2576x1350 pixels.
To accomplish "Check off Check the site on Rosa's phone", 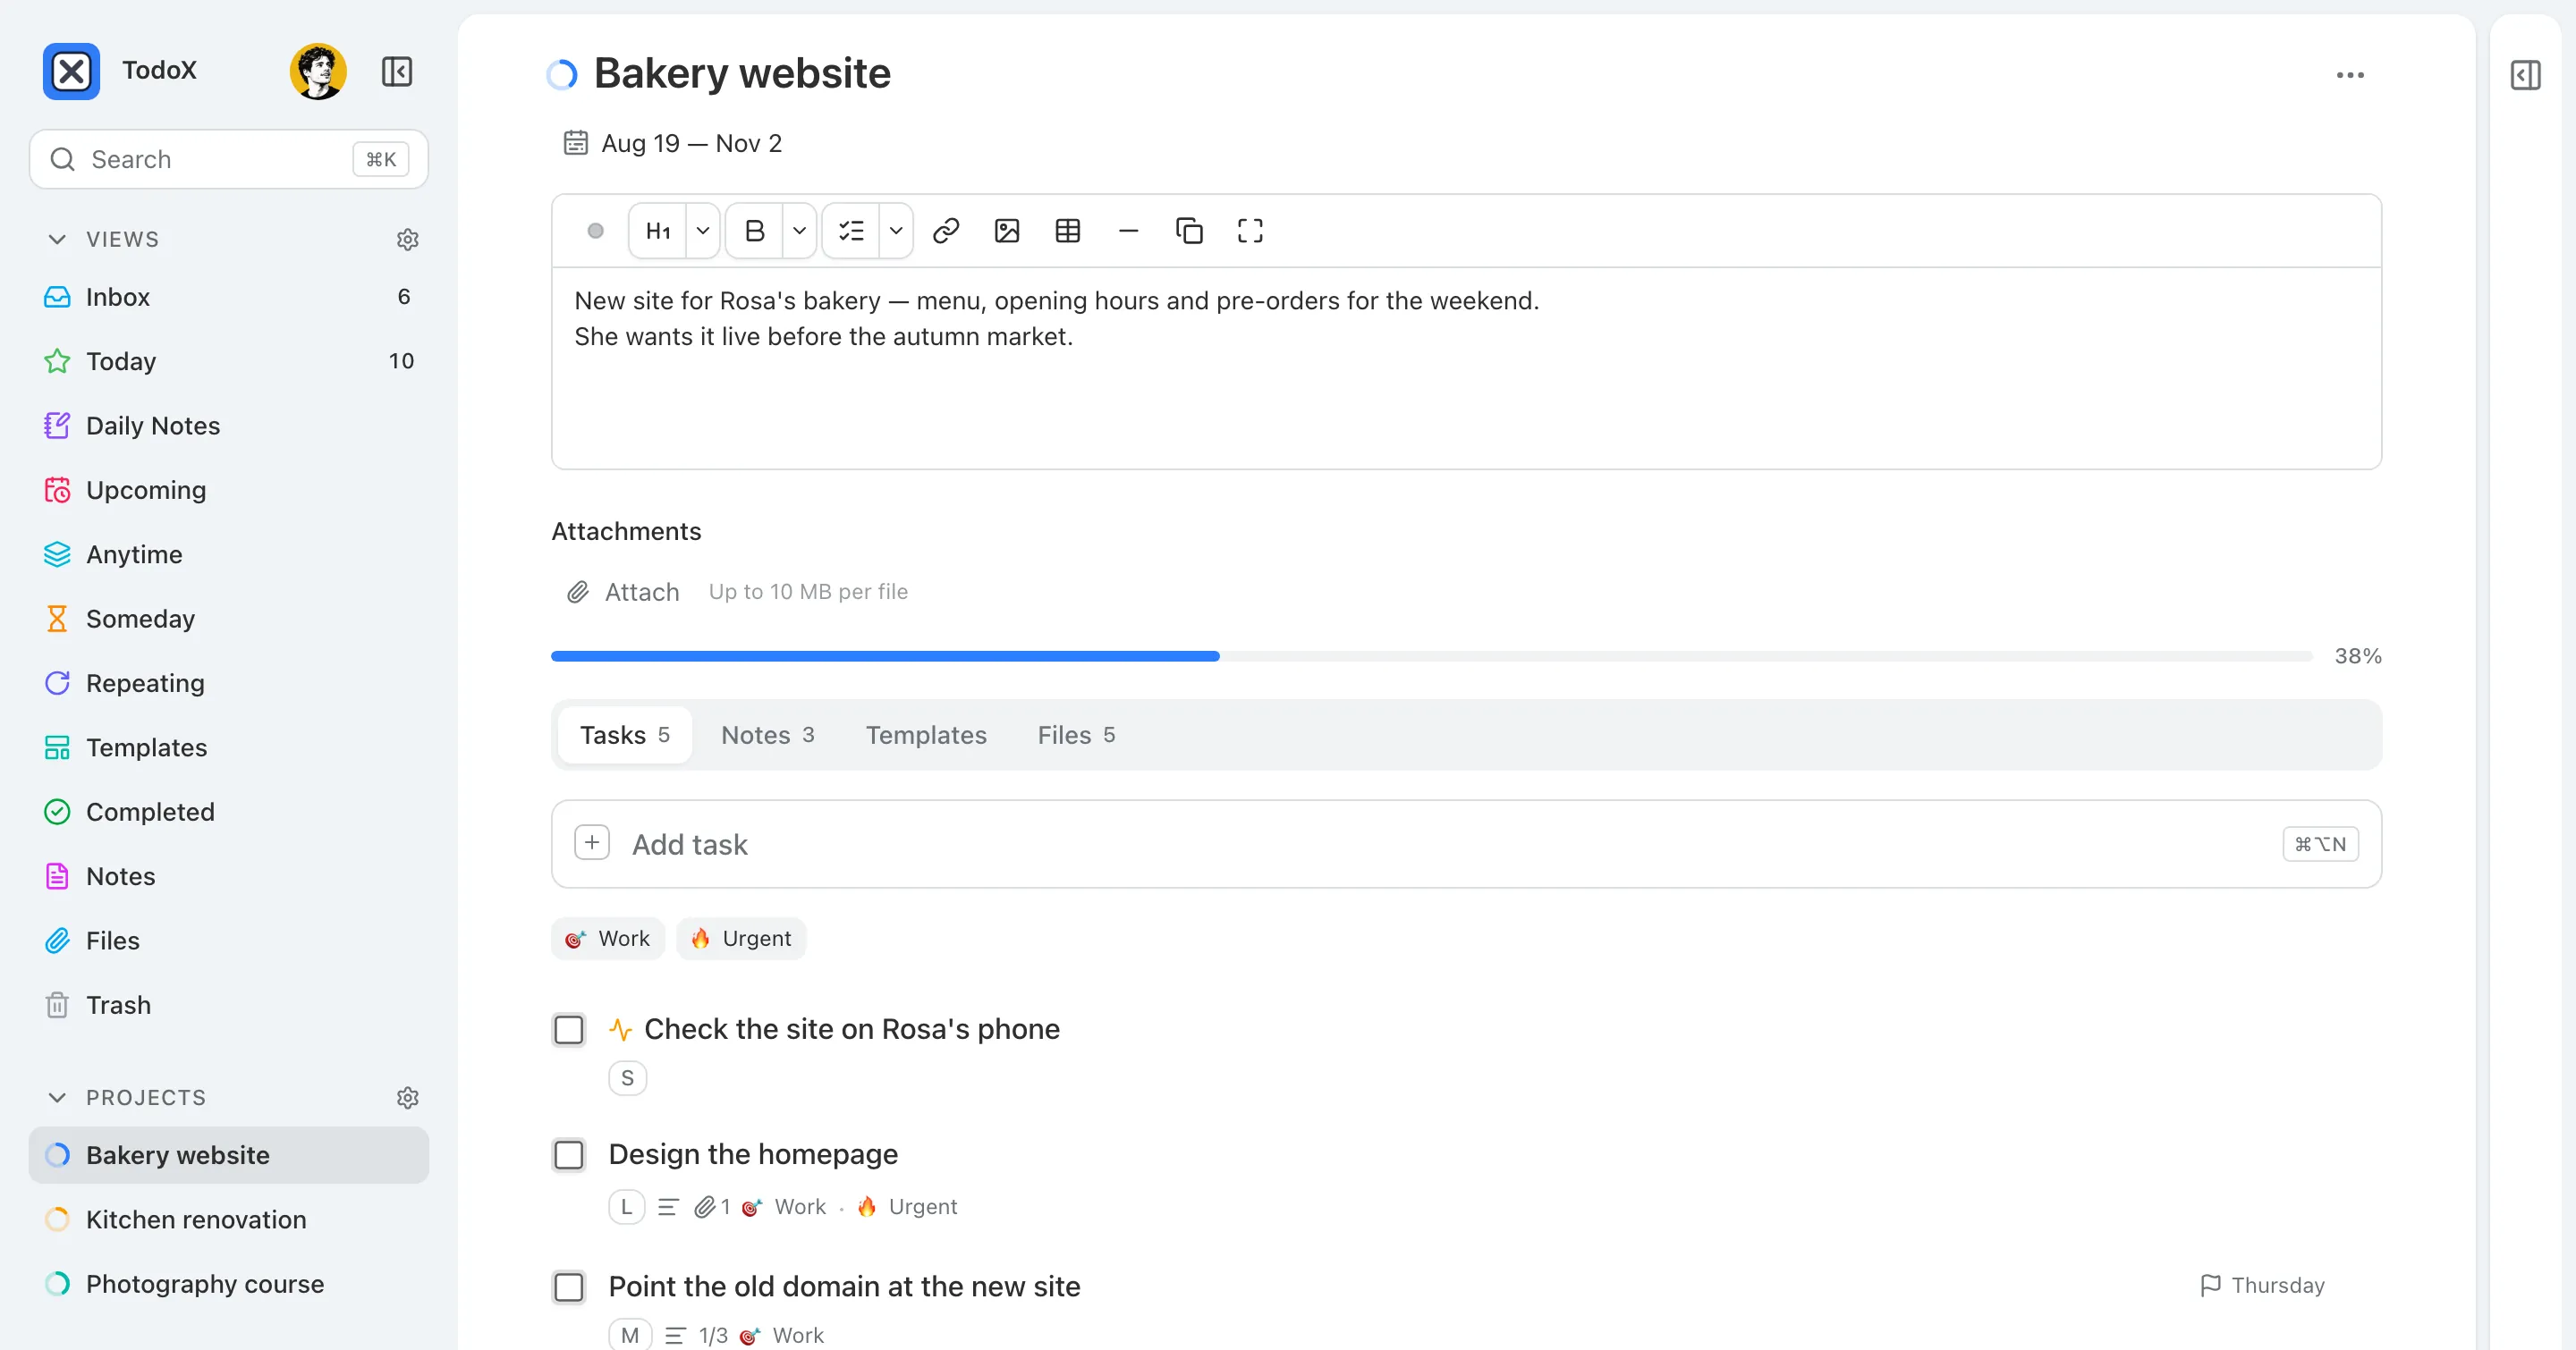I will 569,1029.
